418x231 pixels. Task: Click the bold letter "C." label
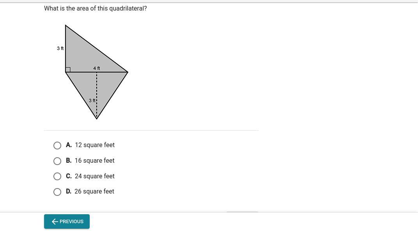coord(69,176)
